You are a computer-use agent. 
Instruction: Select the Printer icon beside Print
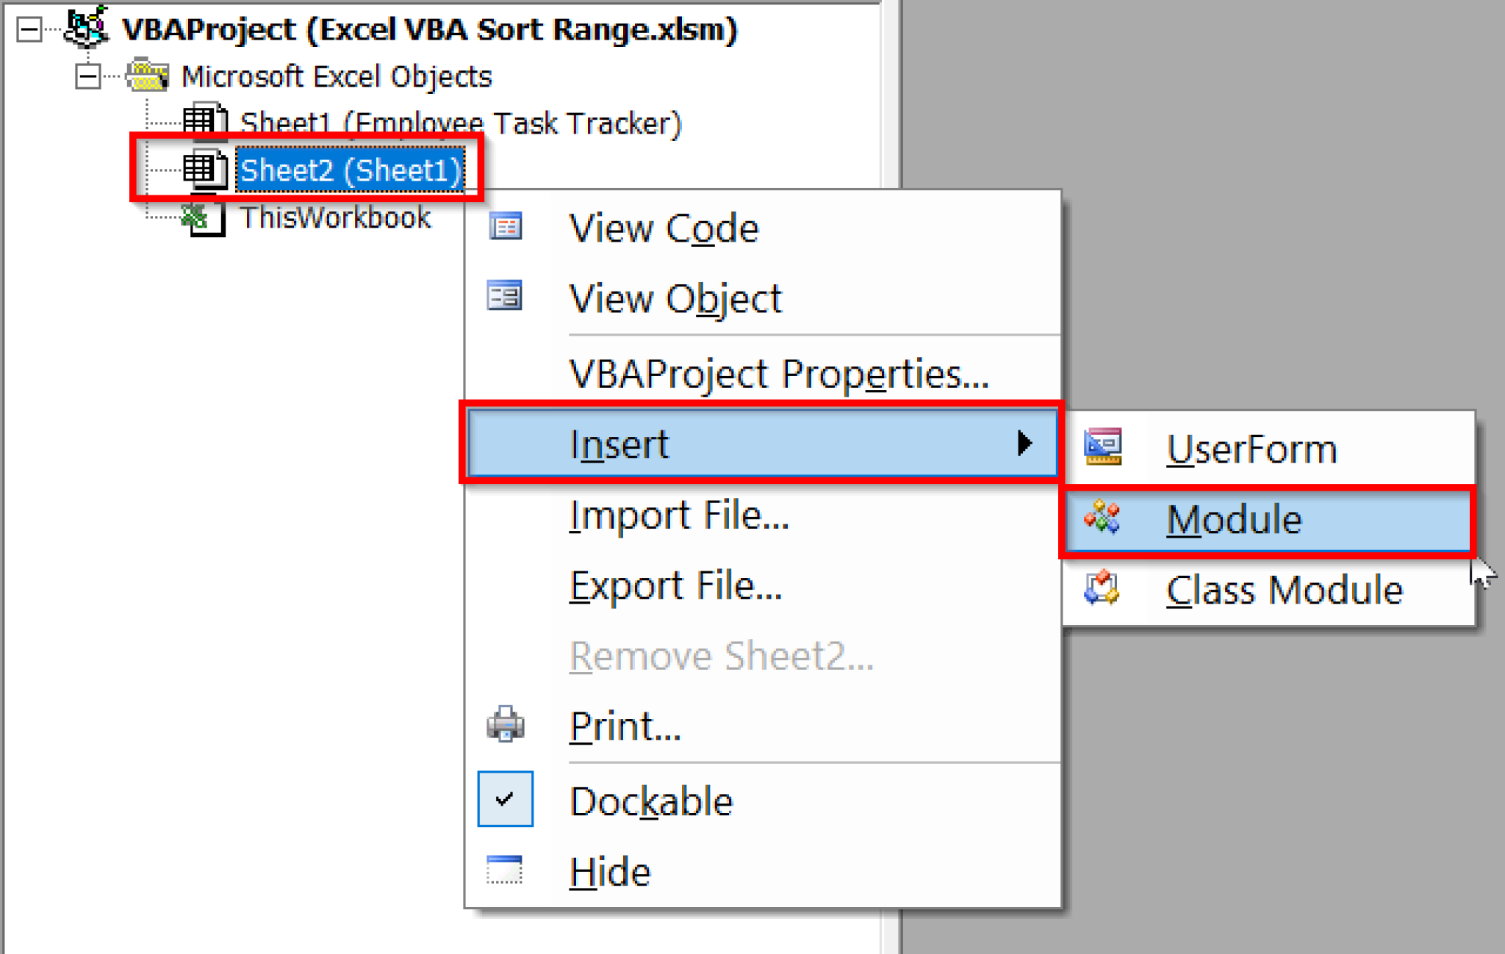pos(506,726)
